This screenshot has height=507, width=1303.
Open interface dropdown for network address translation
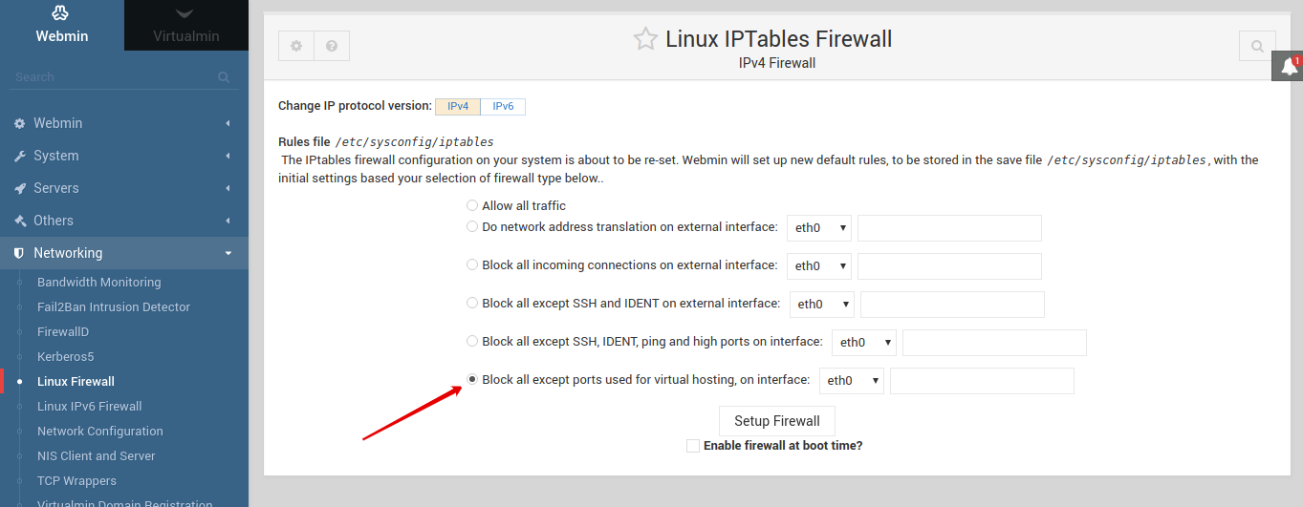tap(818, 228)
